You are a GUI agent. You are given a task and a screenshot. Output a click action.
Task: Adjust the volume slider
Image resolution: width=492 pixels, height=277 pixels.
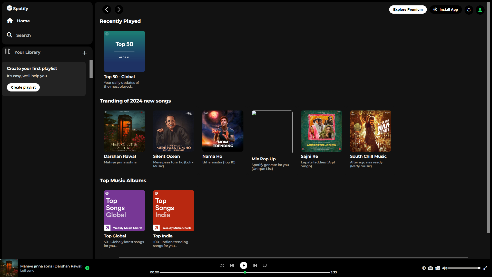click(x=464, y=268)
